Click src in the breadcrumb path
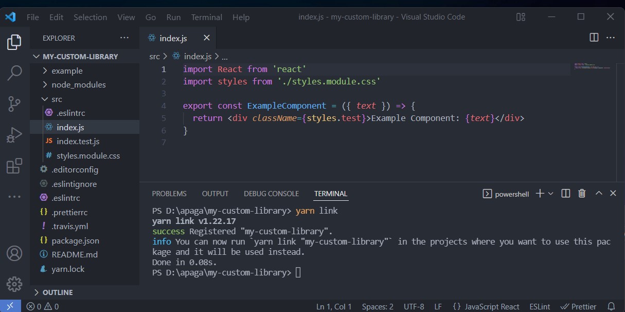625x312 pixels. [x=154, y=57]
